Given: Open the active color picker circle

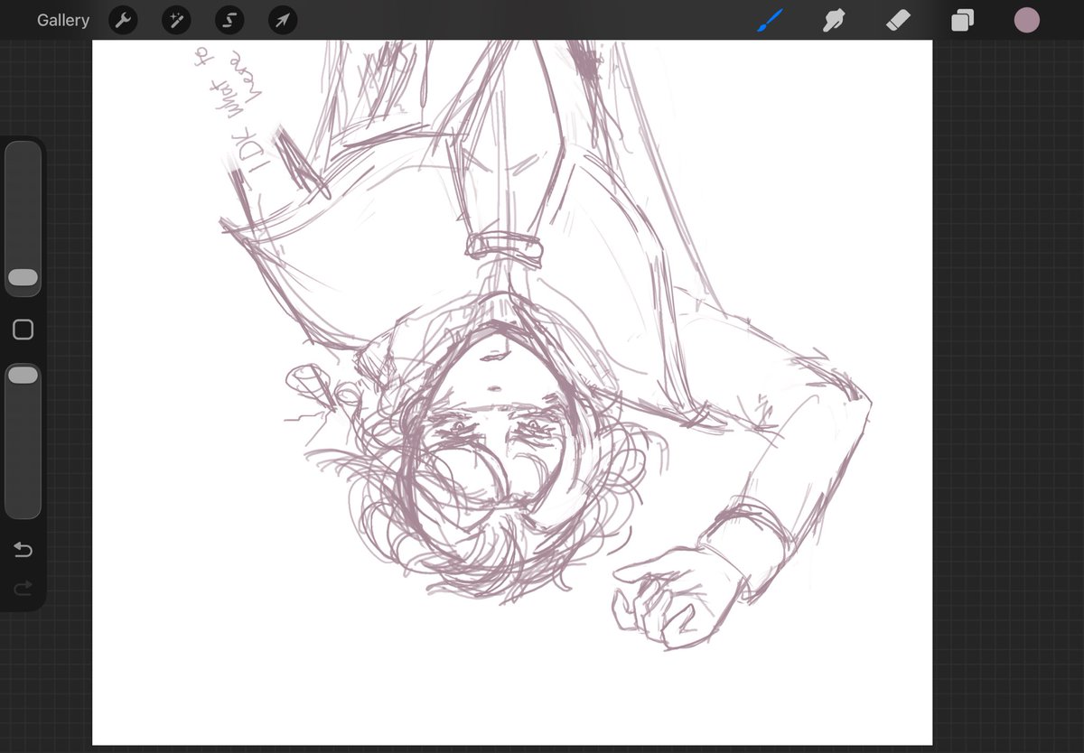Looking at the screenshot, I should pyautogui.click(x=1027, y=20).
